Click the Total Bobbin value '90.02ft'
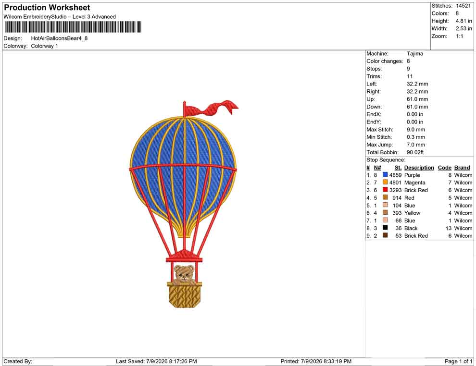This screenshot has height=366, width=476. (415, 152)
